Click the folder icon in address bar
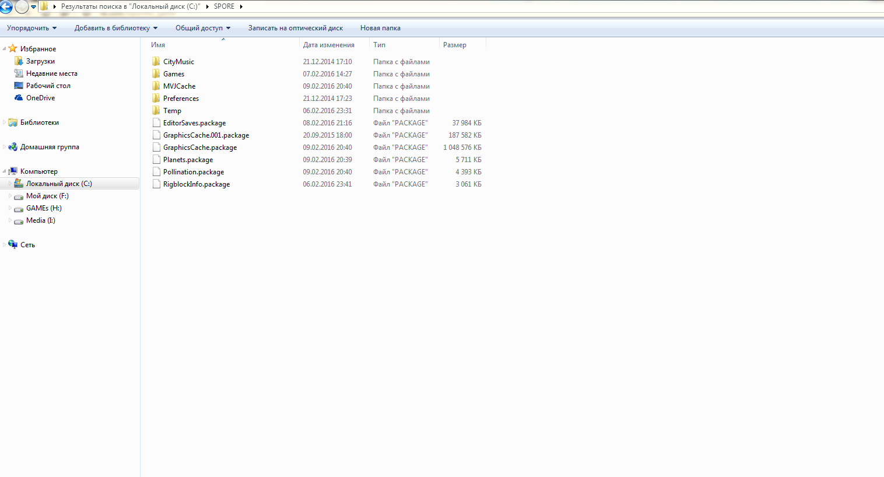Viewport: 884px width, 477px height. [44, 6]
